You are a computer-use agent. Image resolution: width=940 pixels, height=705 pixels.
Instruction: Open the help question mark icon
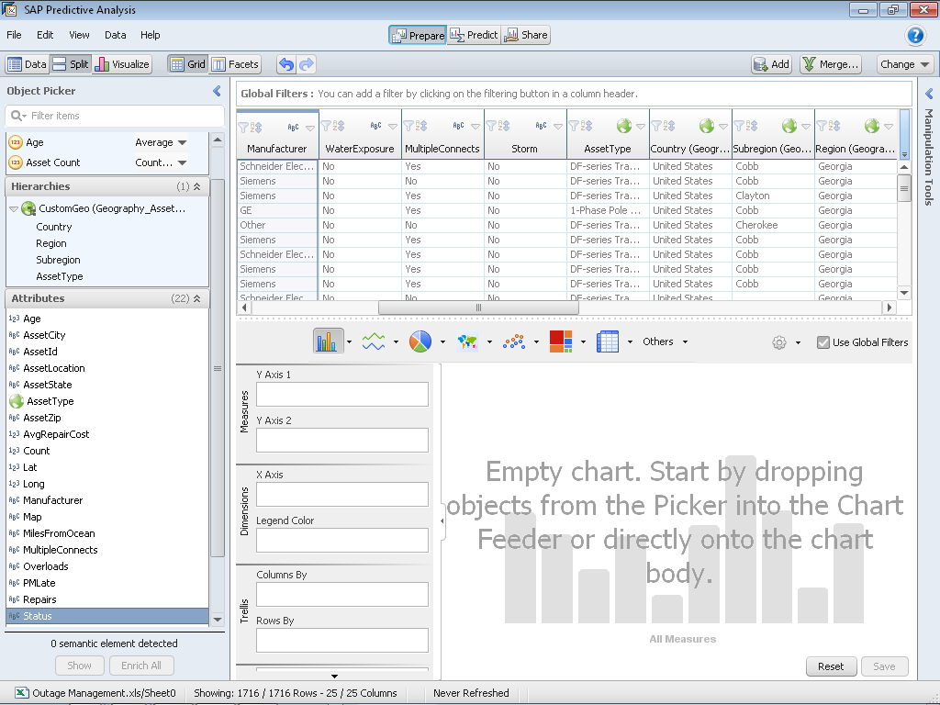coord(915,36)
